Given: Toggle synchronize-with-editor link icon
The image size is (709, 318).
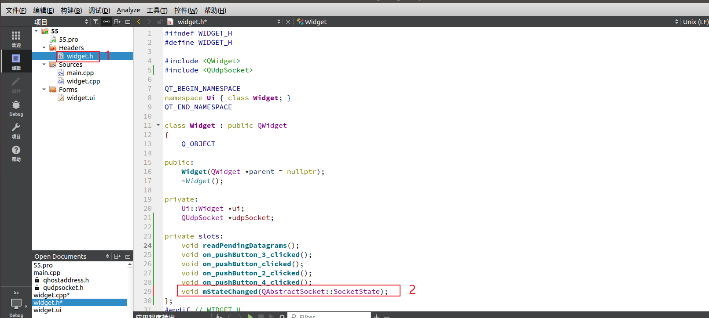Looking at the screenshot, I should pyautogui.click(x=107, y=22).
